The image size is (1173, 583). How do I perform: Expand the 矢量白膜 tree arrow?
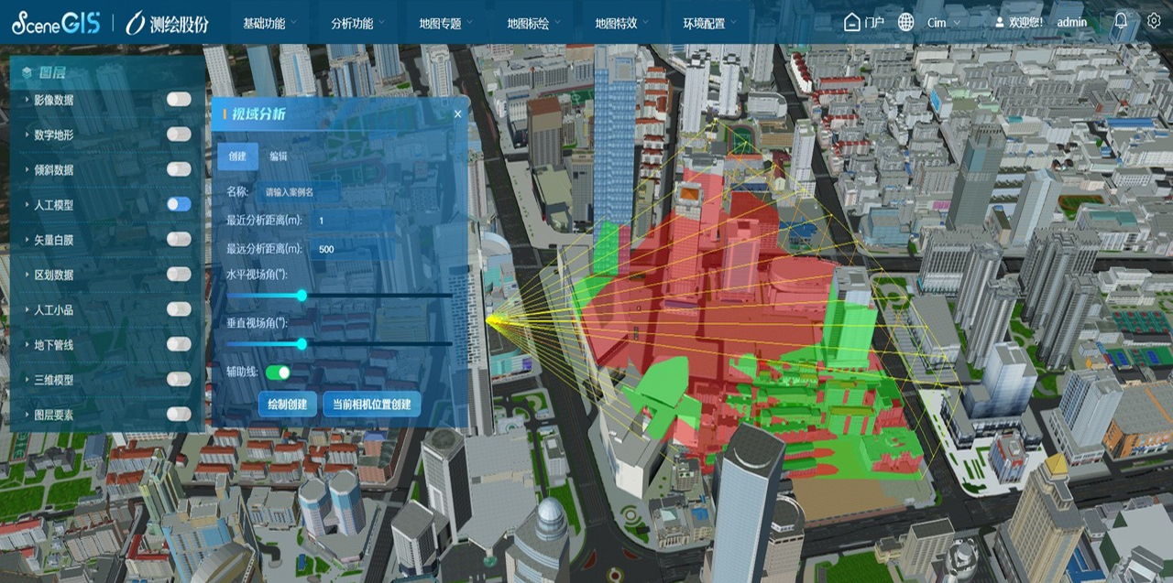(x=27, y=240)
